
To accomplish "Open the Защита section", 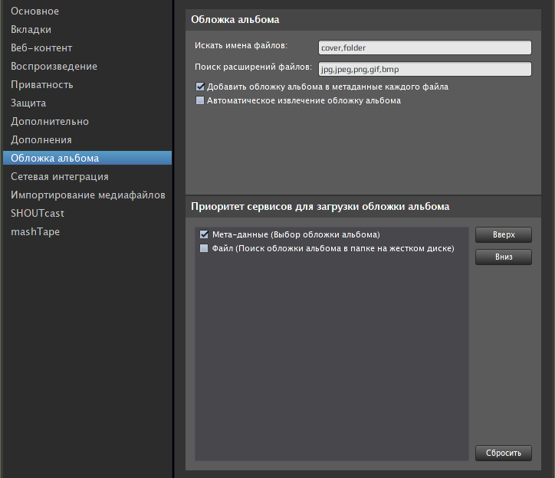I will click(x=28, y=103).
